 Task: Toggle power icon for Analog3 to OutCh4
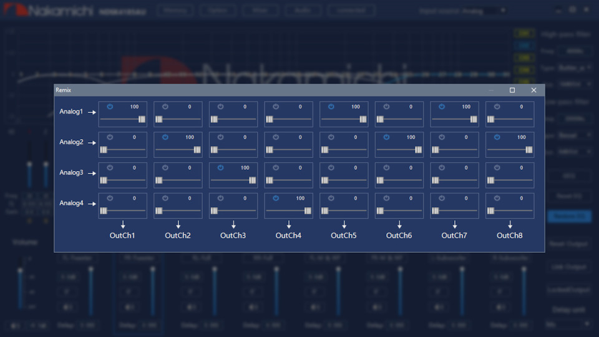tap(276, 167)
